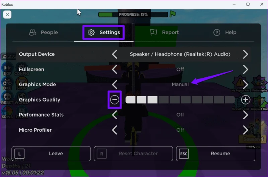Screen dimensions: 268x177
Task: Click the Speaker / Headphone (Realtek(R) Audio) value
Action: point(180,54)
